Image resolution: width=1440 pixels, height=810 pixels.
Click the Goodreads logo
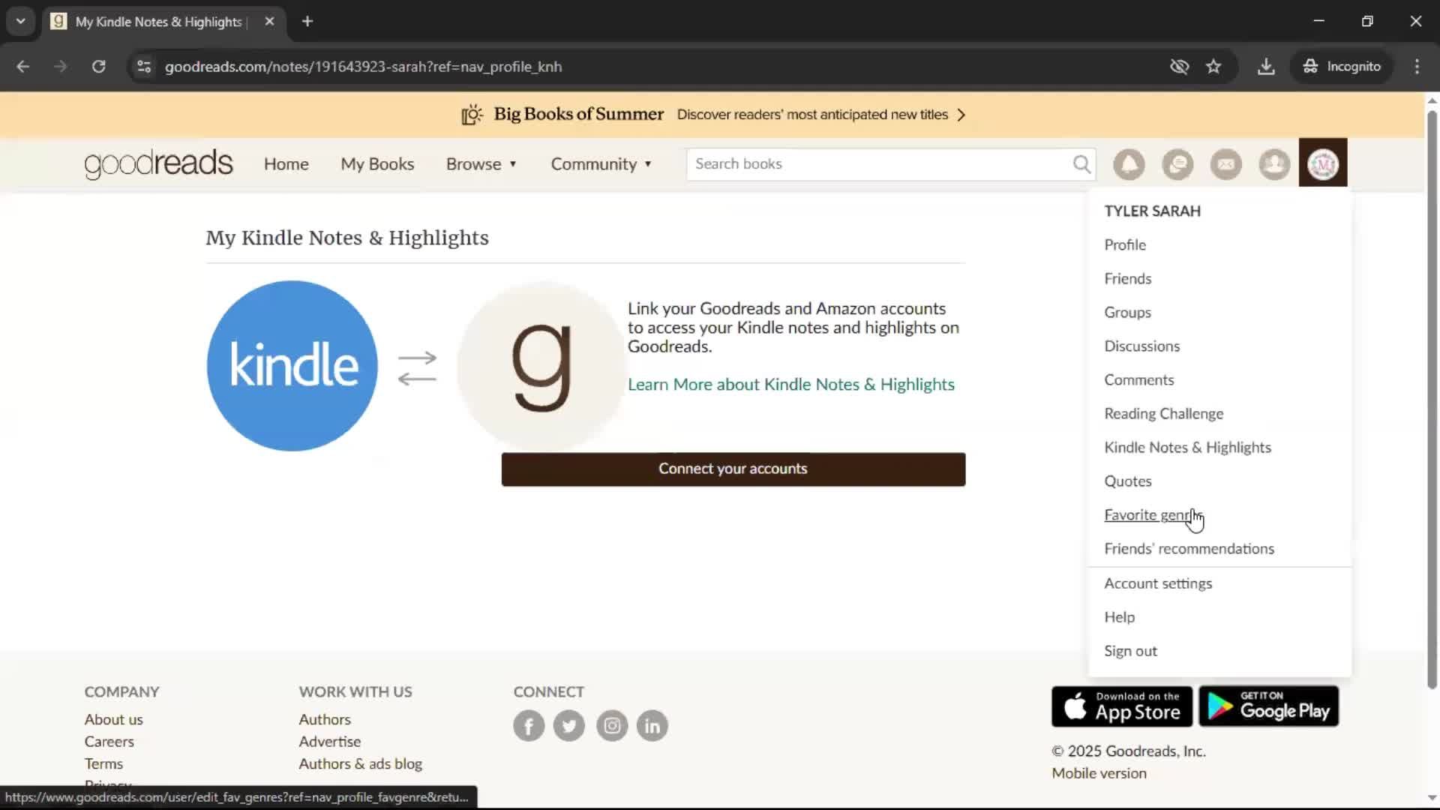[158, 163]
